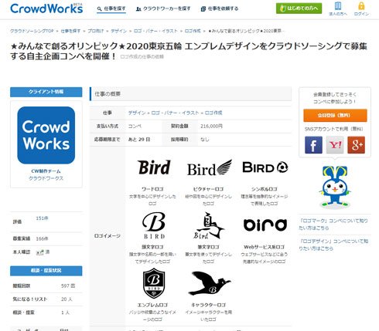Click the Yahoo! account icon

coord(335,145)
